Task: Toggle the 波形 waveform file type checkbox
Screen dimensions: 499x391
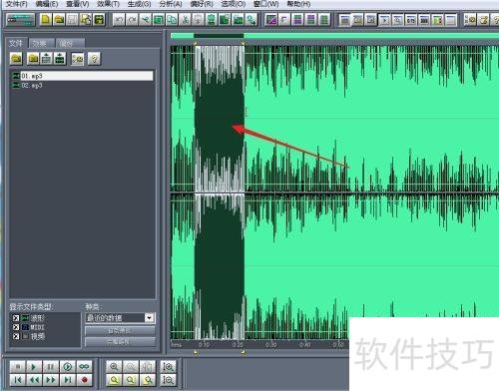Action: tap(16, 318)
